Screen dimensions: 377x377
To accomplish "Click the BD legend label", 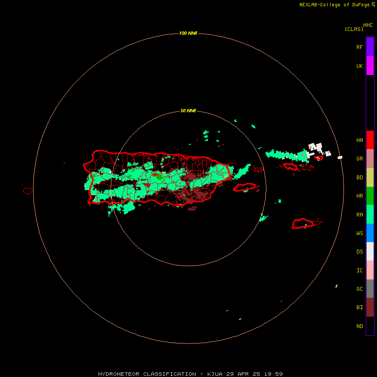I will pos(359,178).
